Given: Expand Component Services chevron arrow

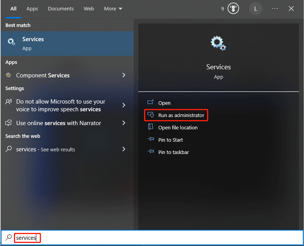Looking at the screenshot, I should click(x=124, y=75).
